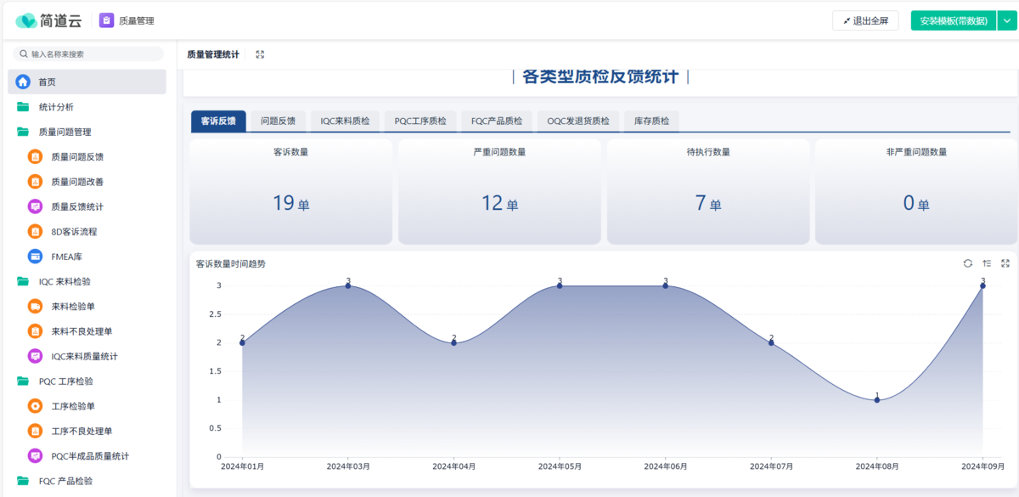Click the 质量问题管理 folder icon

23,132
